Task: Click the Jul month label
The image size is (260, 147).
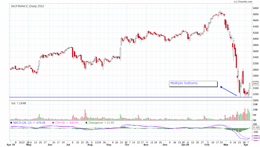Action: (x=68, y=145)
